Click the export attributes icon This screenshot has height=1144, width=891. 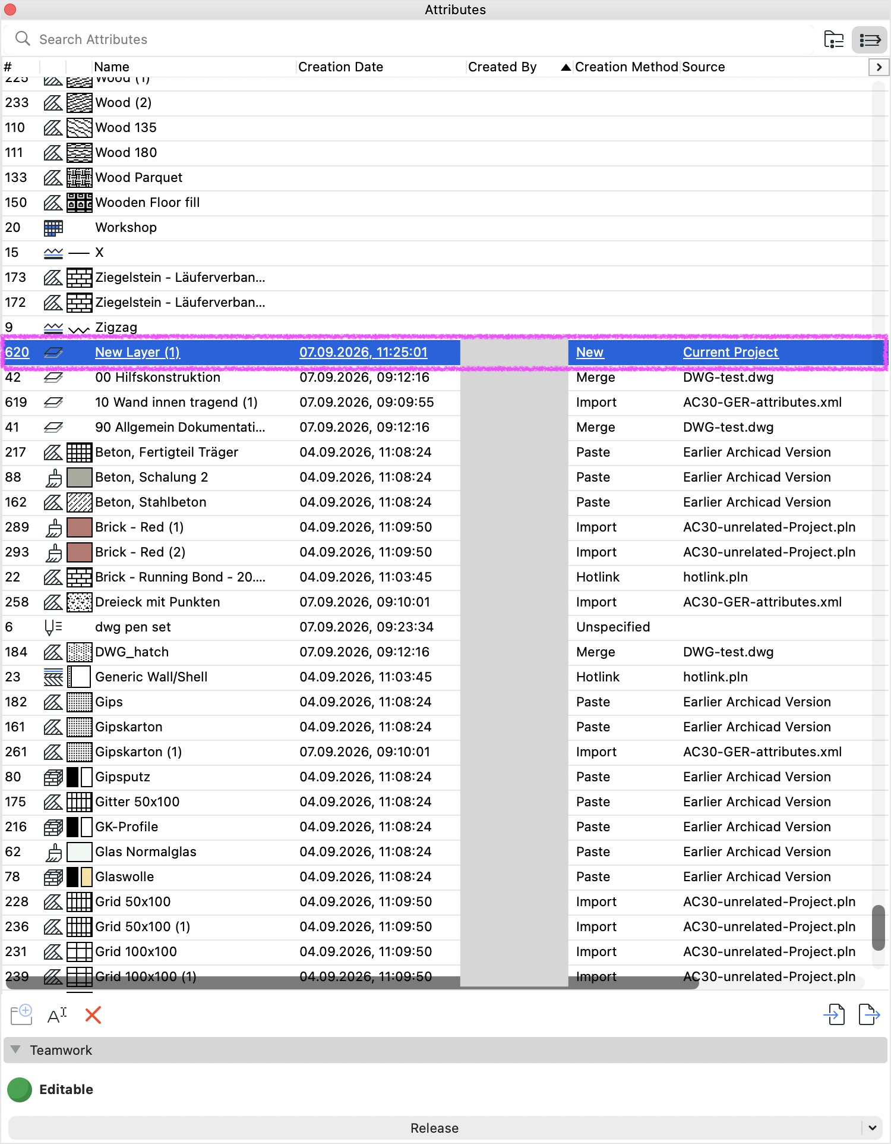[x=870, y=1014]
